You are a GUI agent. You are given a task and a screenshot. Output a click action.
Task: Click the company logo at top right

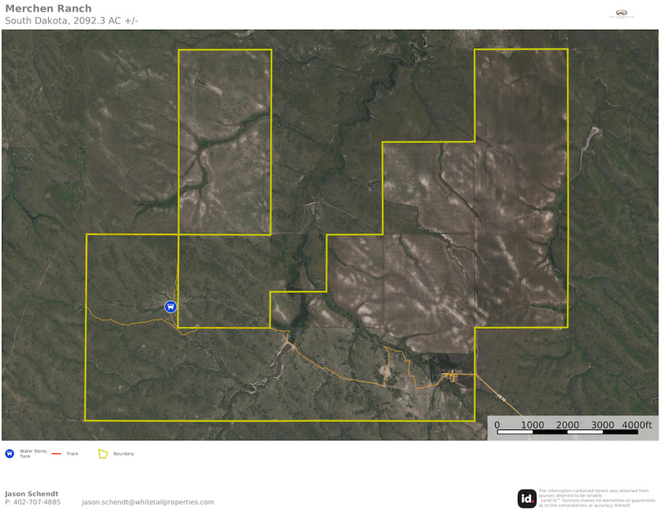[621, 13]
